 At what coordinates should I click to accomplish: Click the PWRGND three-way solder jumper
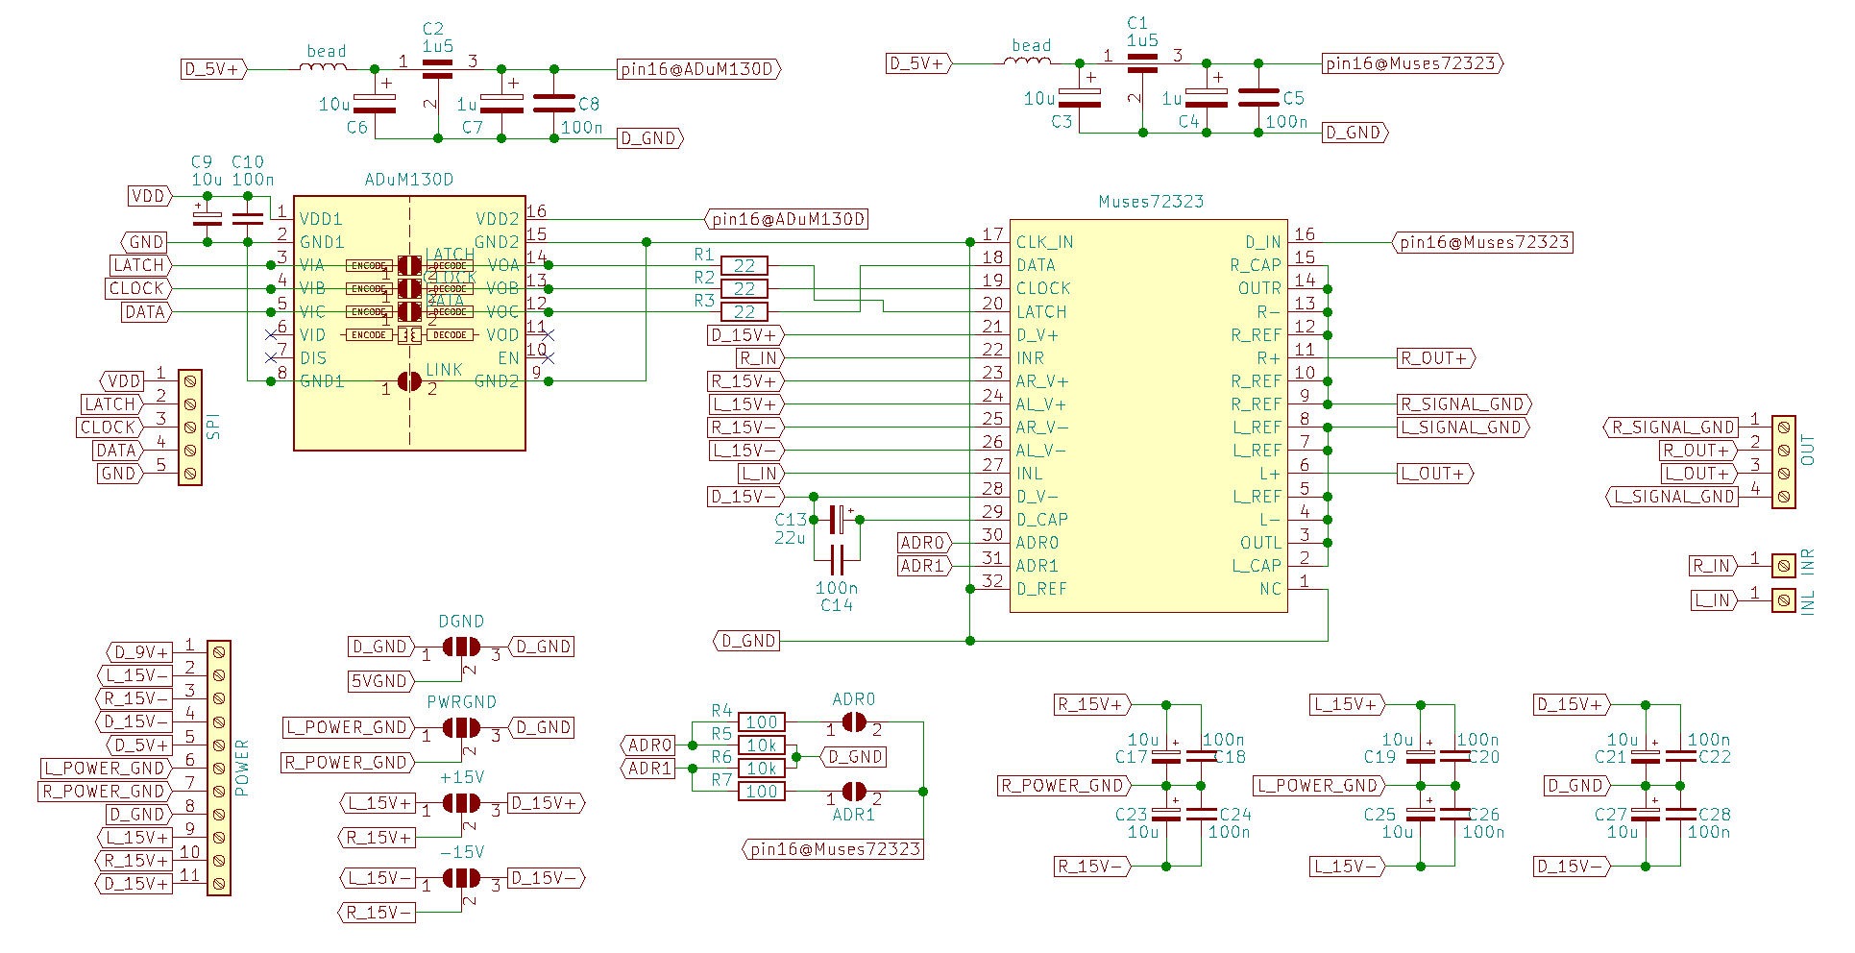pyautogui.click(x=461, y=727)
